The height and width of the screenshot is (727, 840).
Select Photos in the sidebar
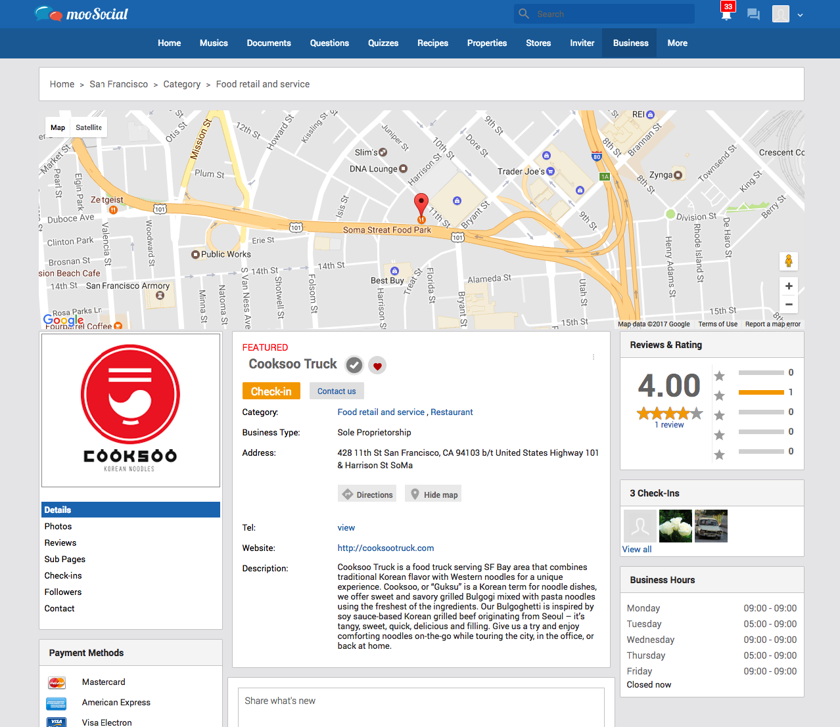click(x=58, y=526)
